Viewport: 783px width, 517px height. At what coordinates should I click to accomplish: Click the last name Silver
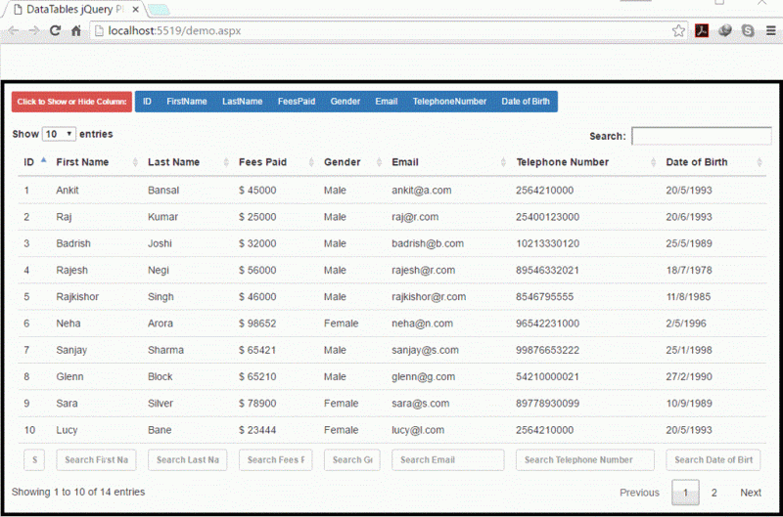tap(161, 404)
